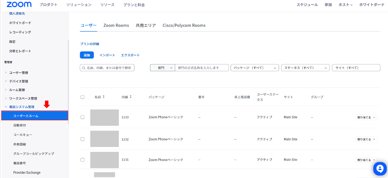Open 割り当てる dropdown for extension 1132
The width and height of the screenshot is (388, 178).
tap(366, 139)
